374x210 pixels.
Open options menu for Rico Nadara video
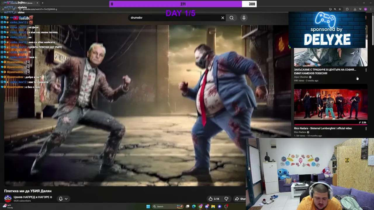(x=366, y=129)
